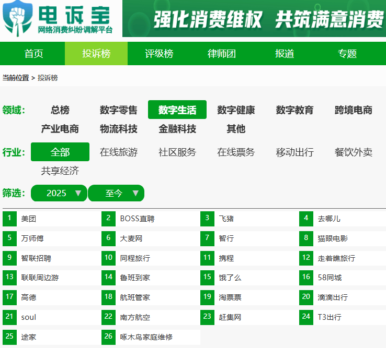Viewport: 386px width, 348px height.
Task: Open rank 18 航班管家 entry
Action: click(151, 298)
